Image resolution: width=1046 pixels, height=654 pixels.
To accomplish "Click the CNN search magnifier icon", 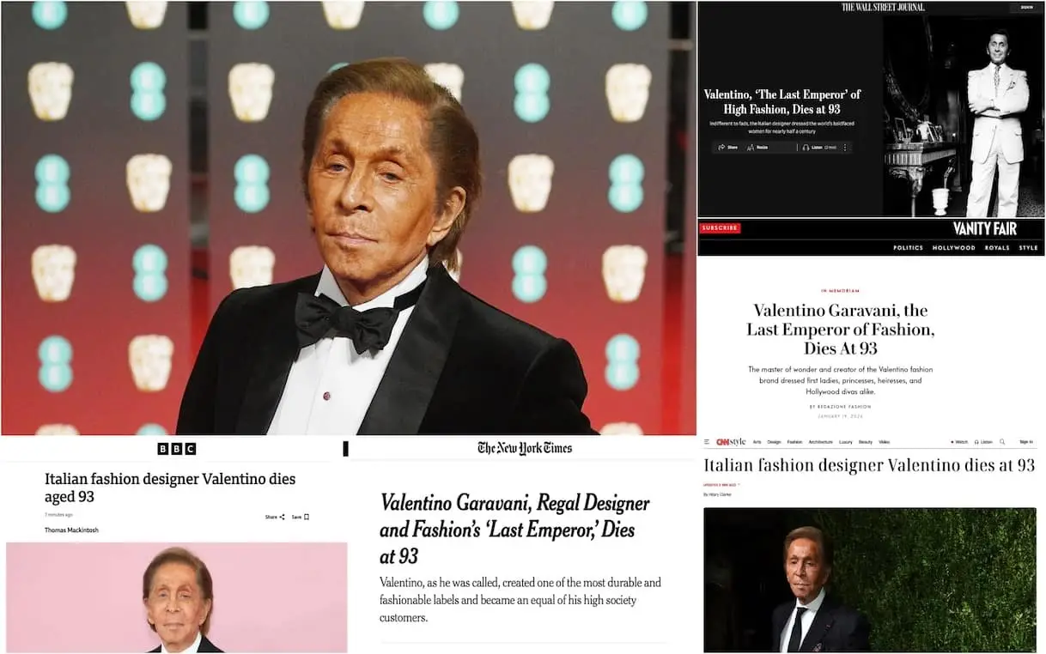I will pyautogui.click(x=1001, y=442).
